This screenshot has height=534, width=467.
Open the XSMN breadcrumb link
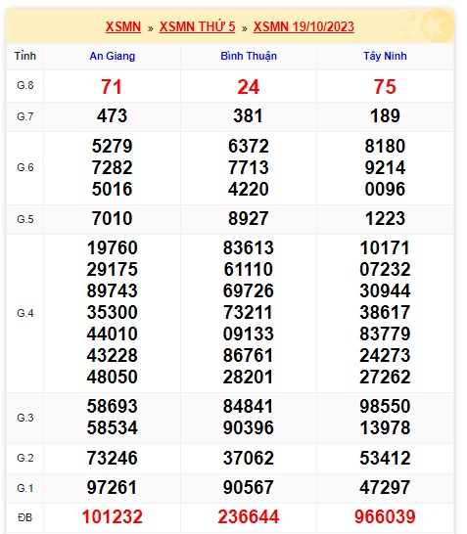[x=123, y=26]
